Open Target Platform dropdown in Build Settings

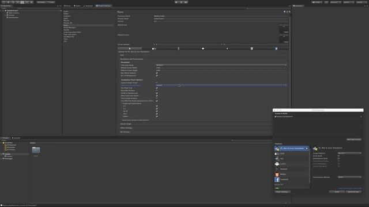point(349,154)
